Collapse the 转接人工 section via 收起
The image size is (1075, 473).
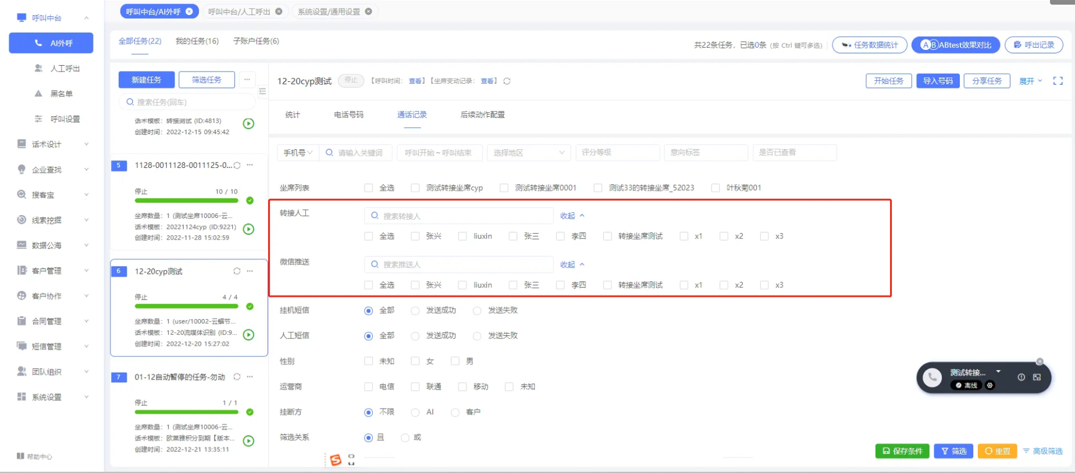572,216
